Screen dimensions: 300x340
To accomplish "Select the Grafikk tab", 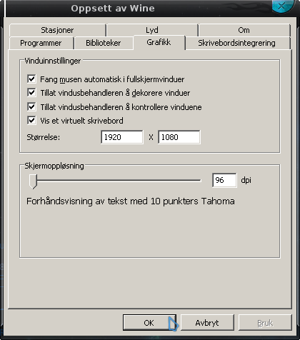I will (159, 42).
